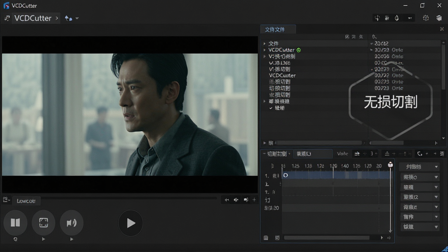Viewport: 448px width, 252px height.
Task: Start playback with the large round play button
Action: tap(130, 223)
